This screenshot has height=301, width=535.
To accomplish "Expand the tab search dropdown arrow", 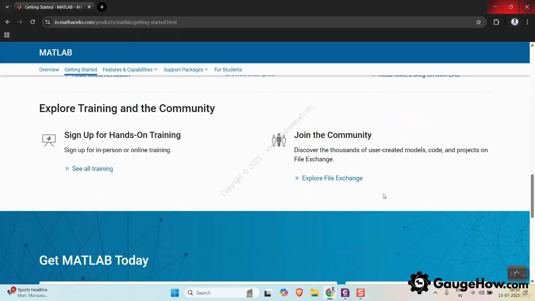I will [7, 7].
